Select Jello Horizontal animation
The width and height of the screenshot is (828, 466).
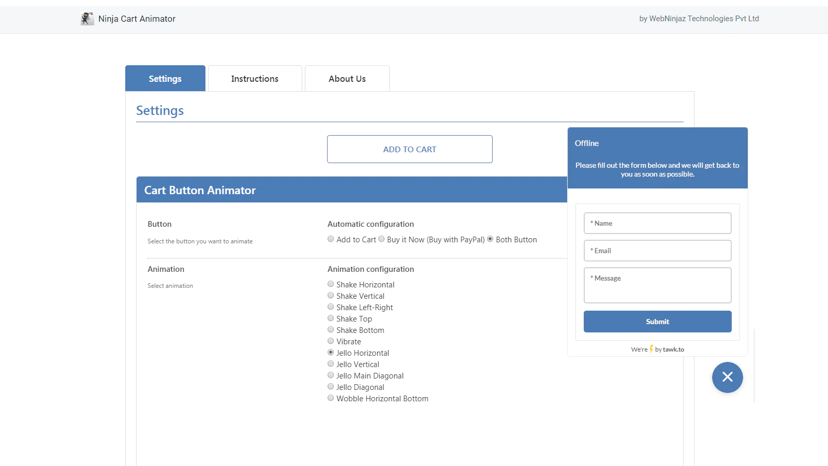331,353
